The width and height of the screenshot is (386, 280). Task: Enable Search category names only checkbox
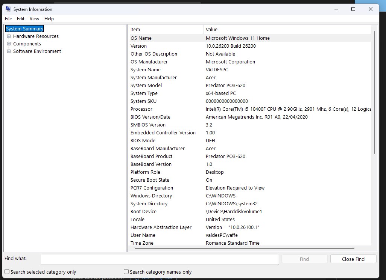(x=126, y=272)
